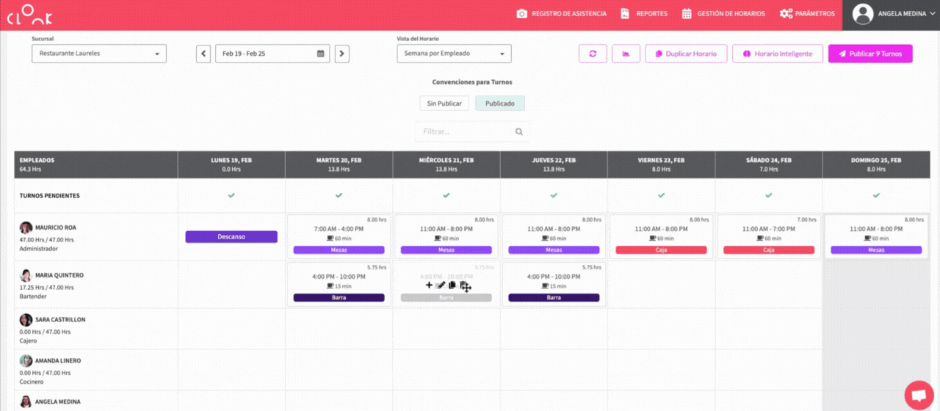Open Angela Medina user menu
This screenshot has height=411, width=940.
(890, 14)
